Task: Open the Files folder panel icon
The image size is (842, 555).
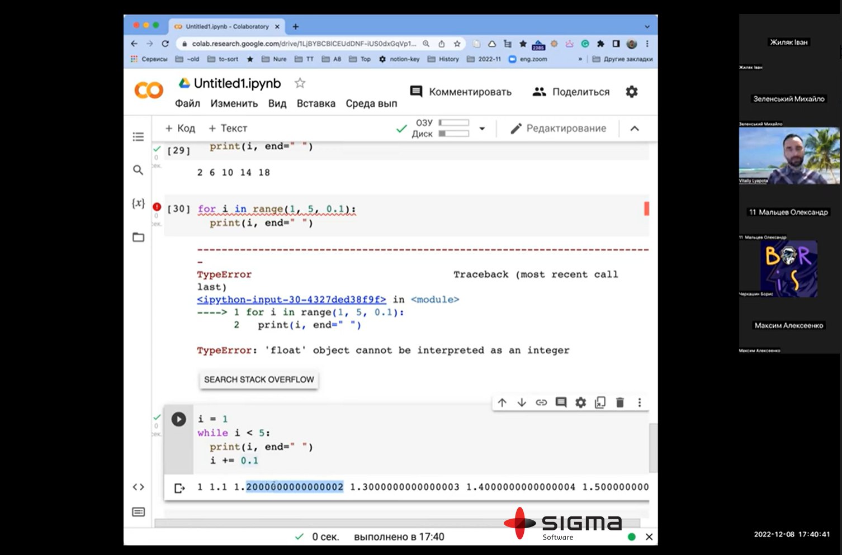Action: point(138,238)
